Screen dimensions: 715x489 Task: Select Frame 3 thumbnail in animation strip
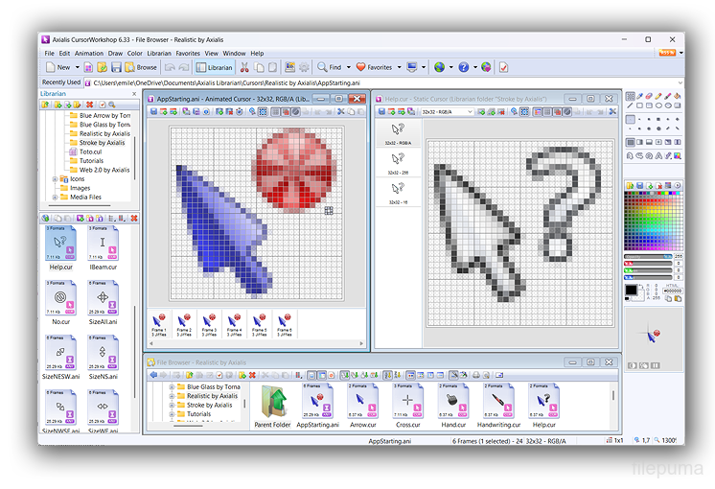208,324
